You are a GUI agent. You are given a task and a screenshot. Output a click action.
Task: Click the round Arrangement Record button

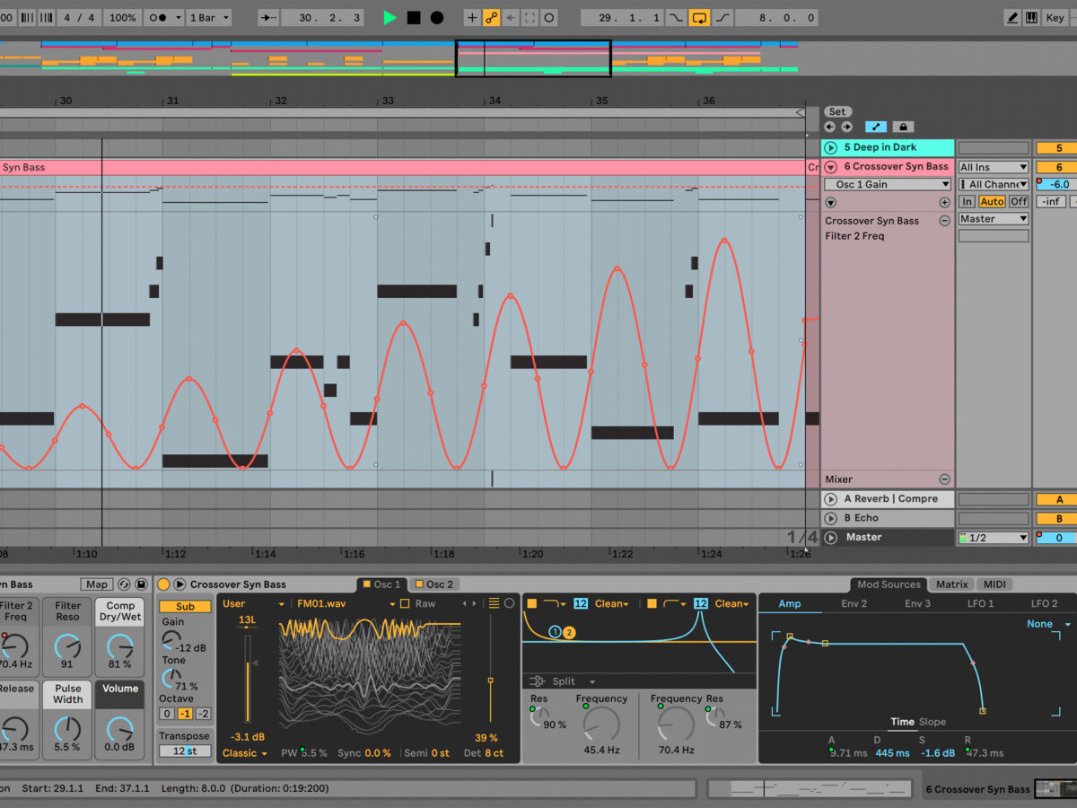437,17
